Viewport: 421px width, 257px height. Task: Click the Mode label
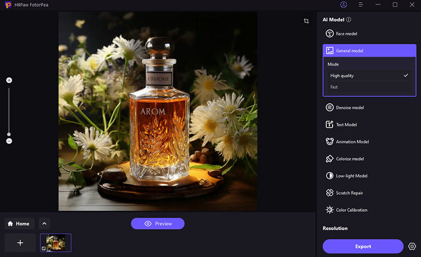click(333, 64)
